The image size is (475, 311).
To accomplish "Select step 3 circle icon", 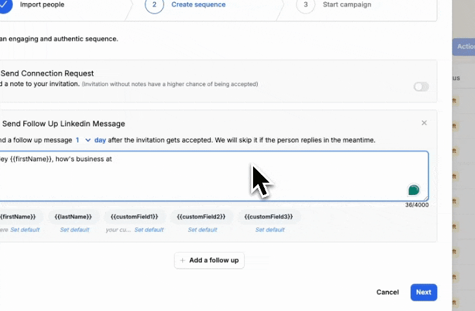I will (x=306, y=5).
